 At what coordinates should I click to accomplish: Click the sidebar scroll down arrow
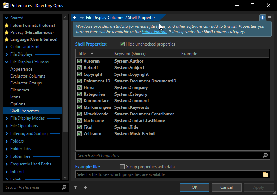(65, 178)
